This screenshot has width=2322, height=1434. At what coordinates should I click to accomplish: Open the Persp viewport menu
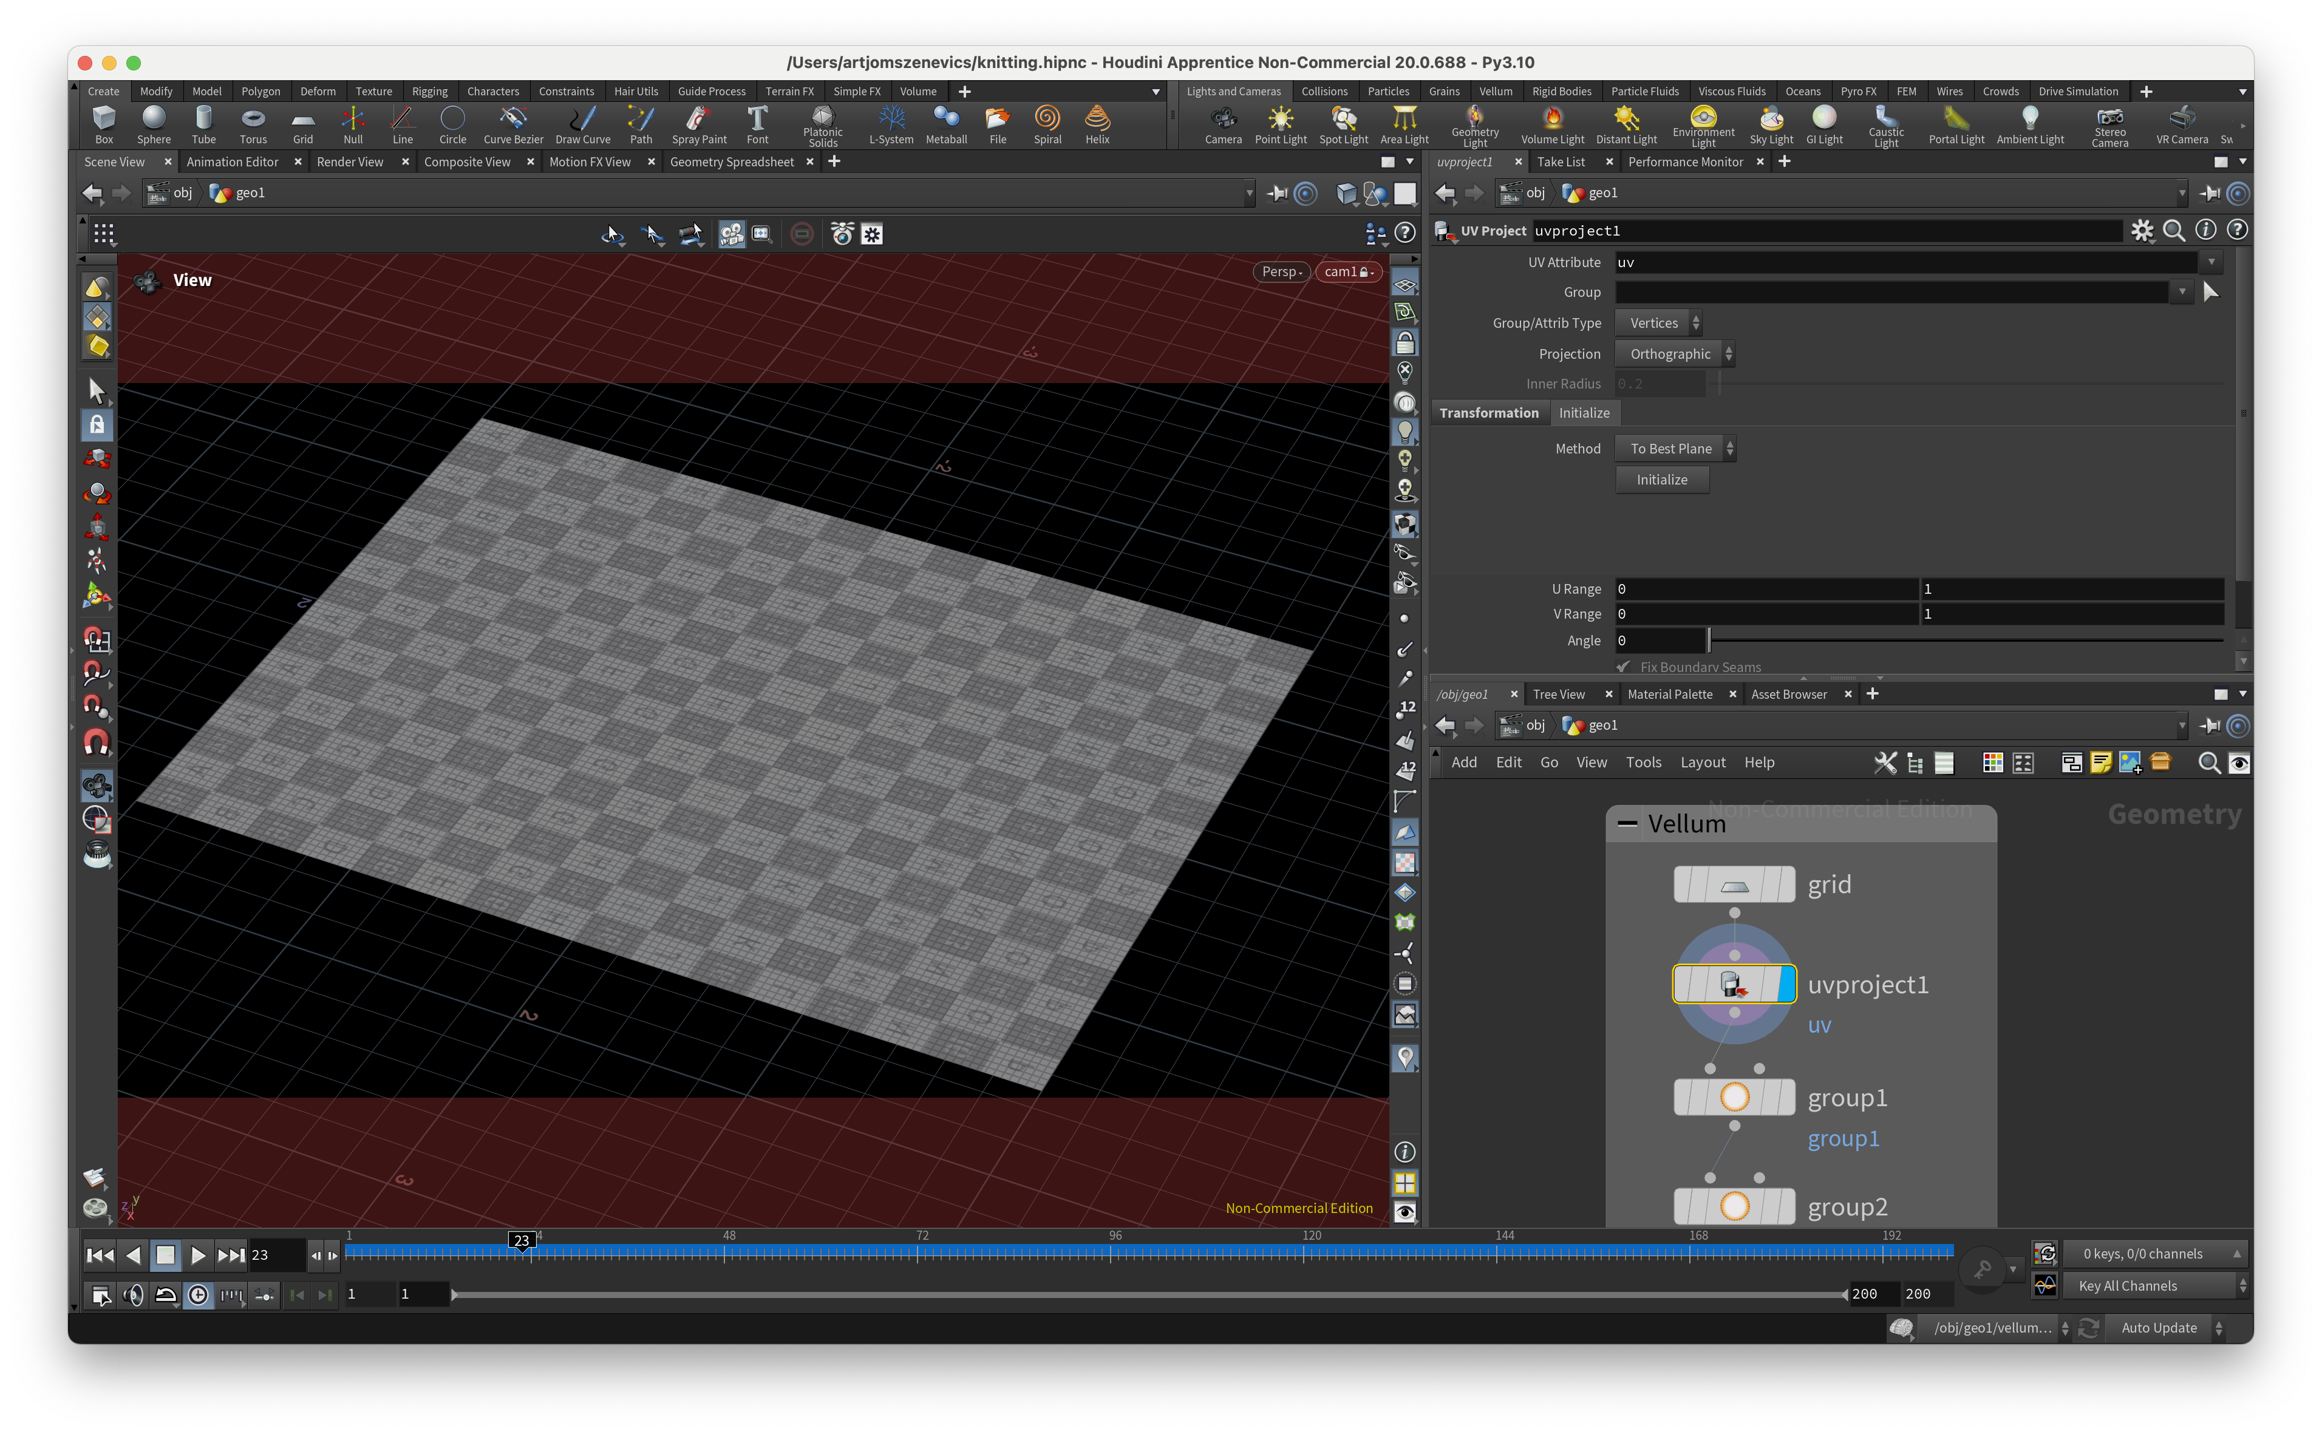pos(1282,271)
